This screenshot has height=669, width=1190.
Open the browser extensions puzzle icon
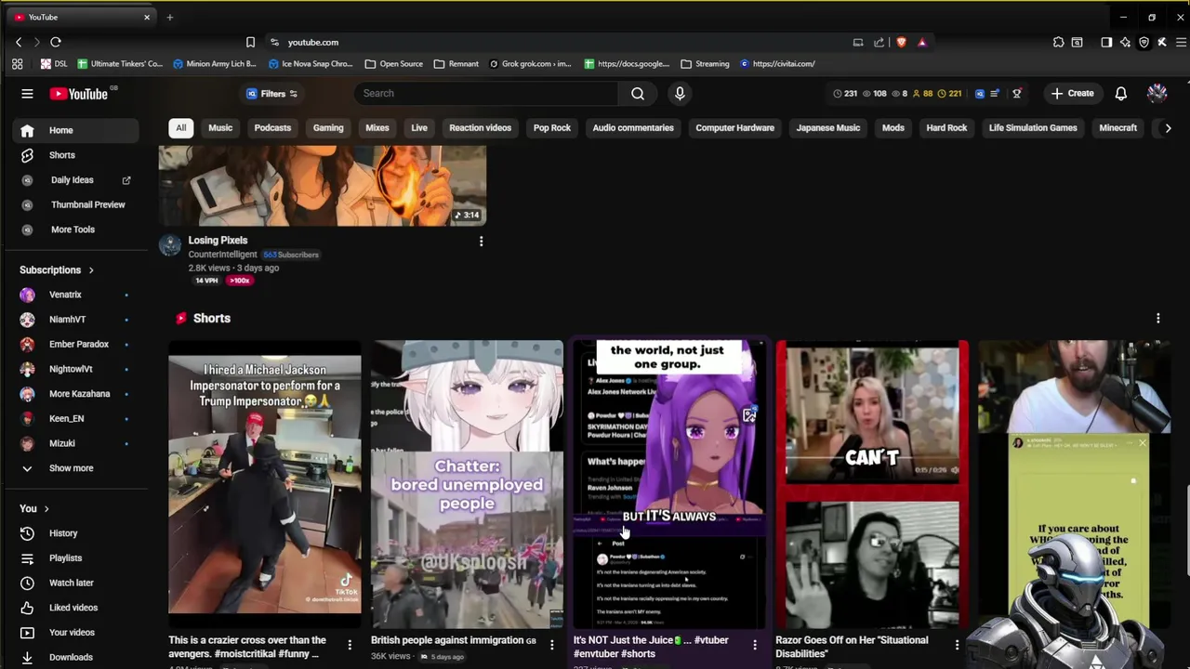1058,42
